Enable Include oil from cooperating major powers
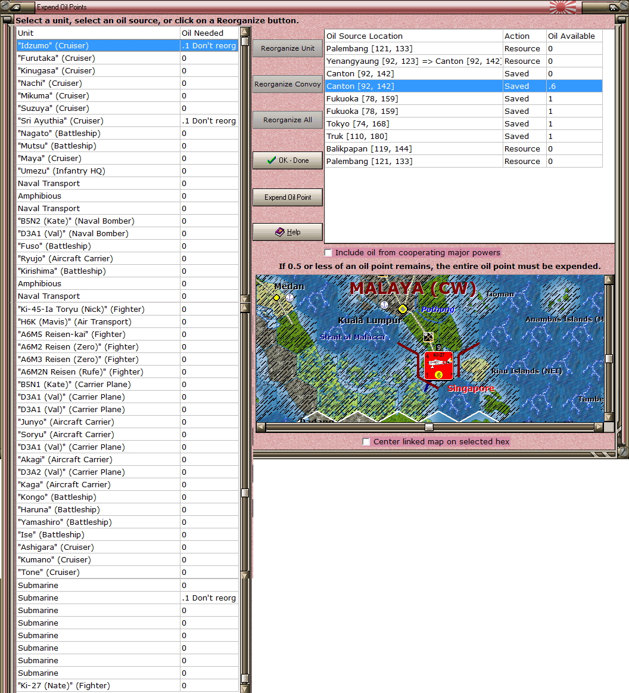This screenshot has width=629, height=693. 328,253
